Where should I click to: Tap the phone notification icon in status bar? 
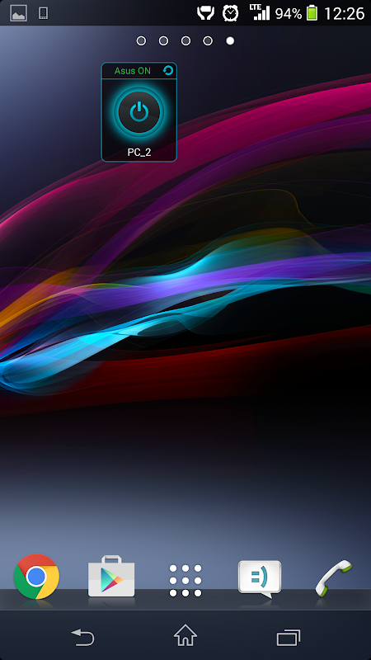click(43, 13)
